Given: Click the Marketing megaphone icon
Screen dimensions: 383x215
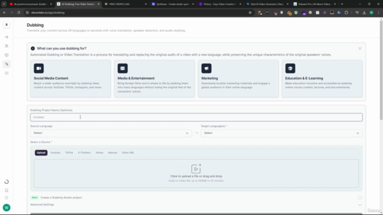Looking at the screenshot, I should [206, 69].
